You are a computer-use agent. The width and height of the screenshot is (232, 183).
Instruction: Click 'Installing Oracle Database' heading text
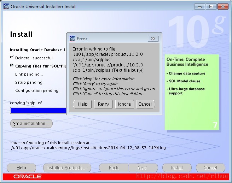tap(38, 50)
